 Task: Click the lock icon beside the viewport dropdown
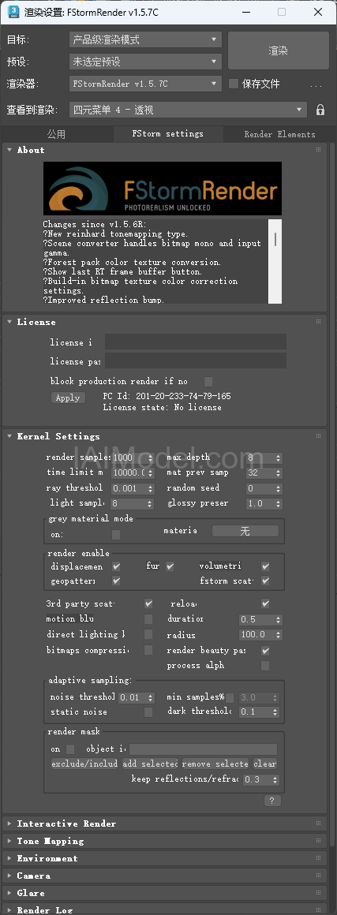coord(320,110)
